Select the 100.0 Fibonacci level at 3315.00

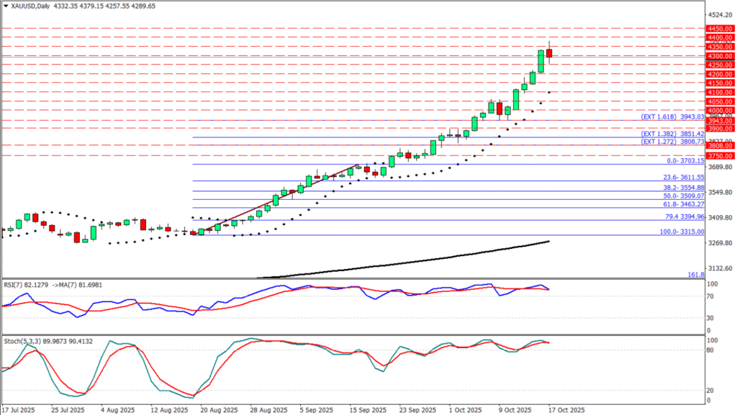680,232
